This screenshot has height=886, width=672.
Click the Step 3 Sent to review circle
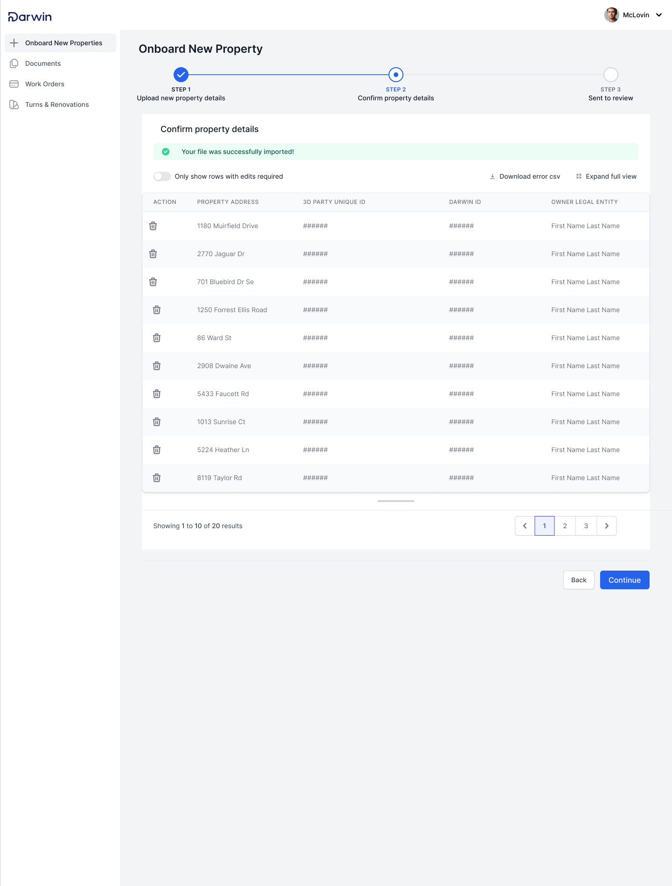coord(611,75)
